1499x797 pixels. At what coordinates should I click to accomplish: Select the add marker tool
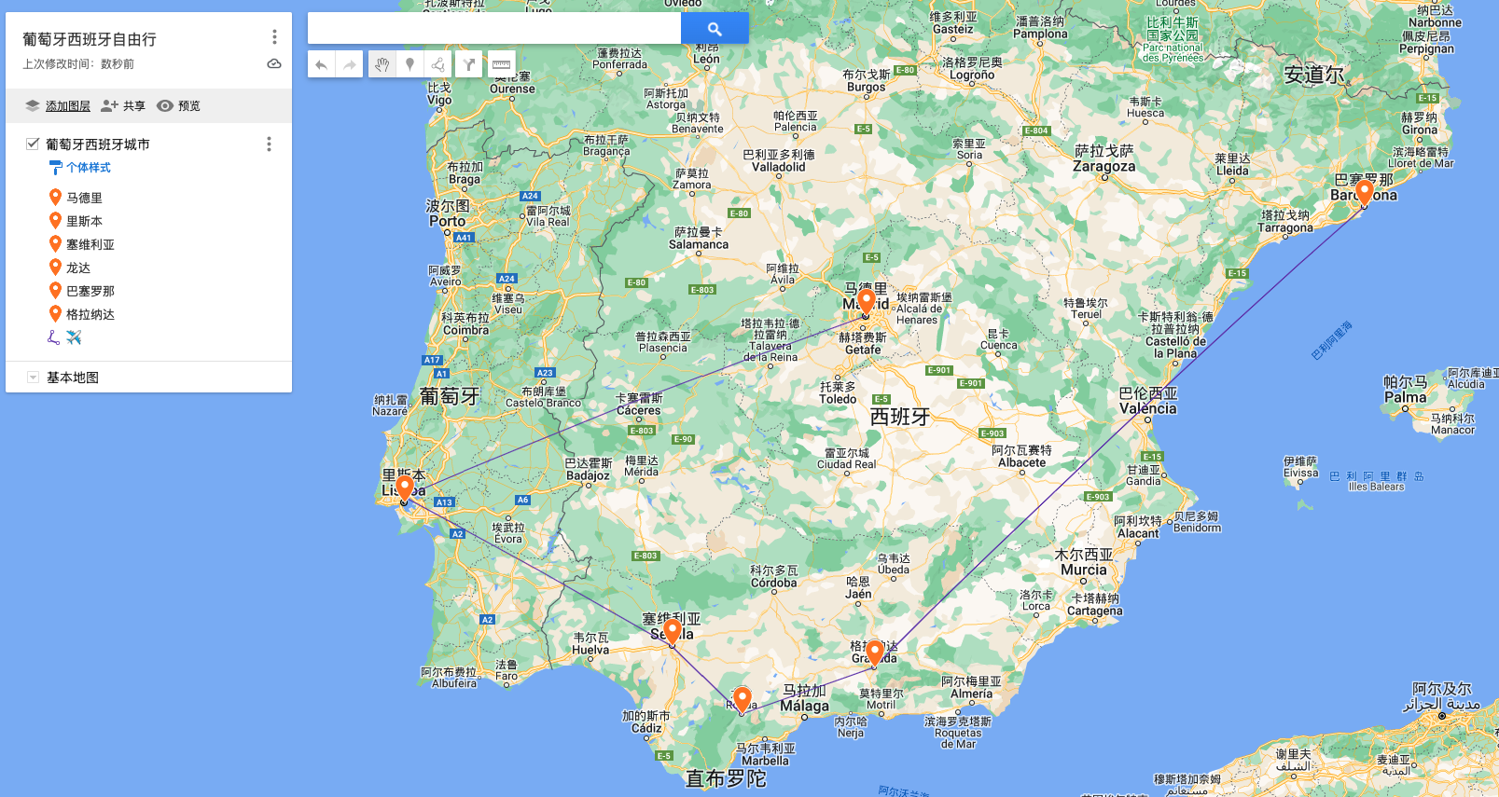click(409, 64)
